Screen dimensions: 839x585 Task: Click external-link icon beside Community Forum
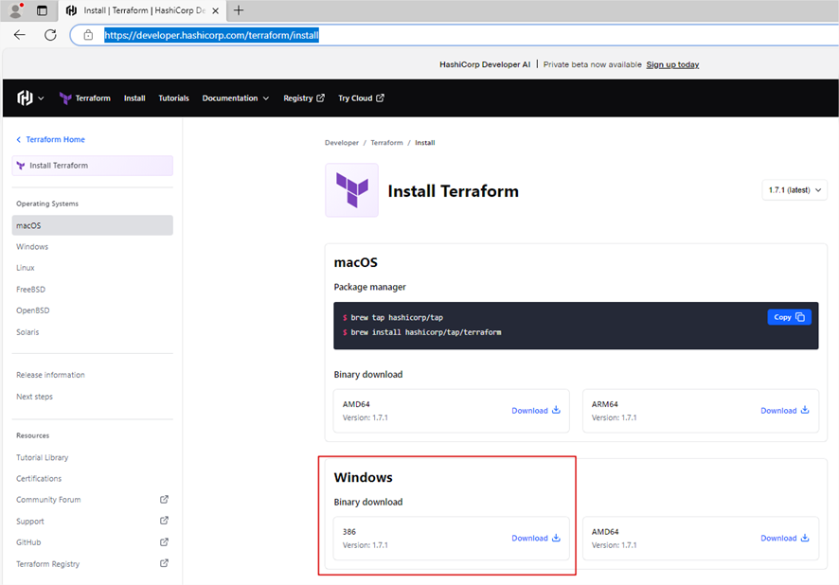(x=164, y=500)
